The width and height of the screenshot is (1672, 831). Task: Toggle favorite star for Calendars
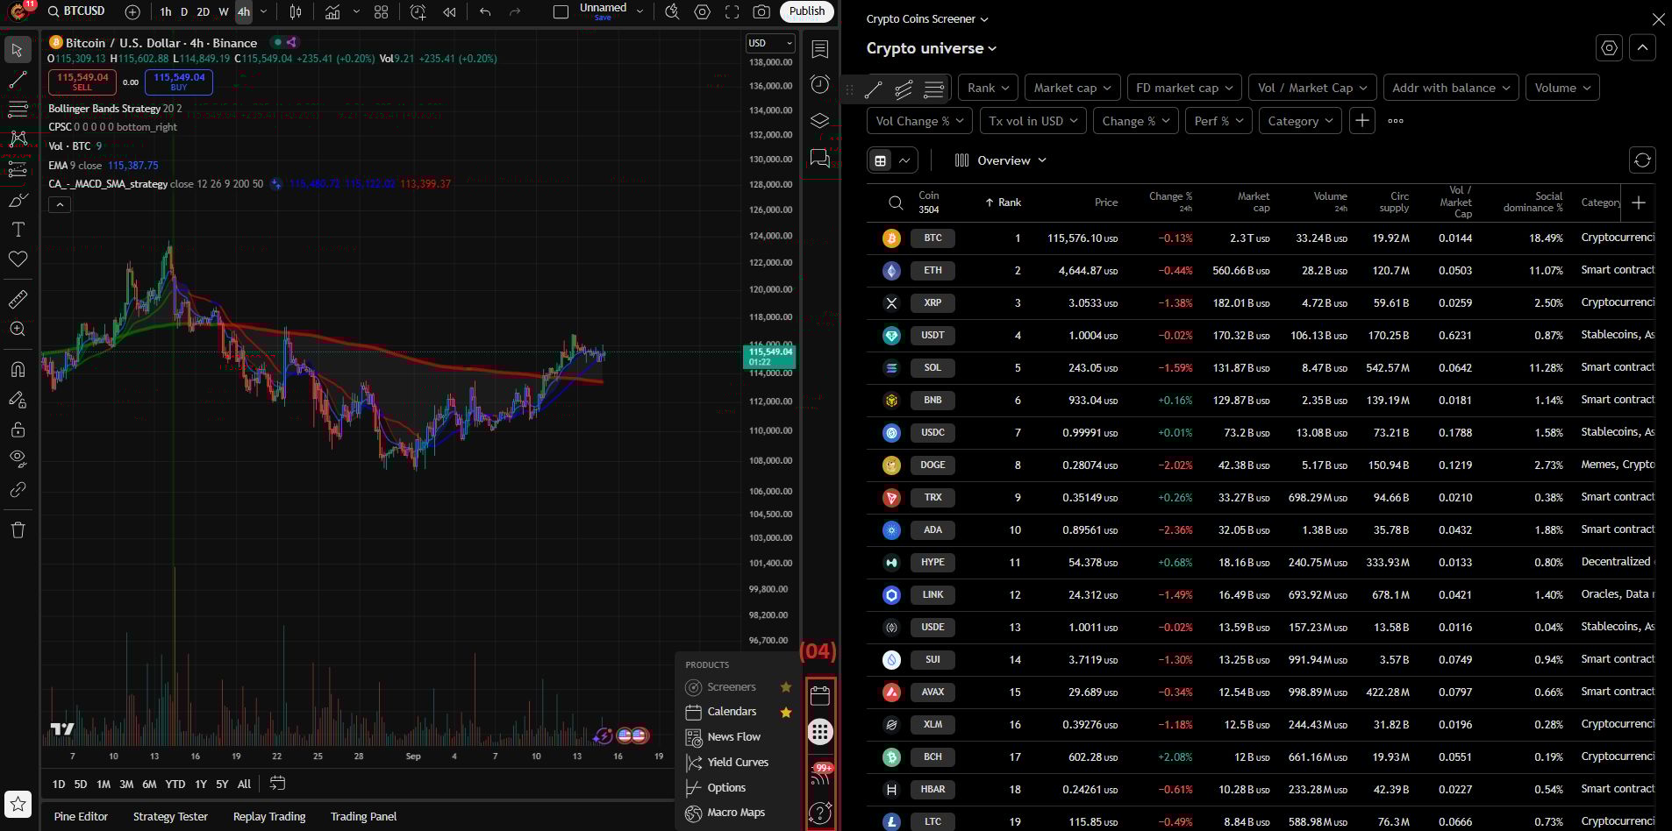tap(786, 712)
